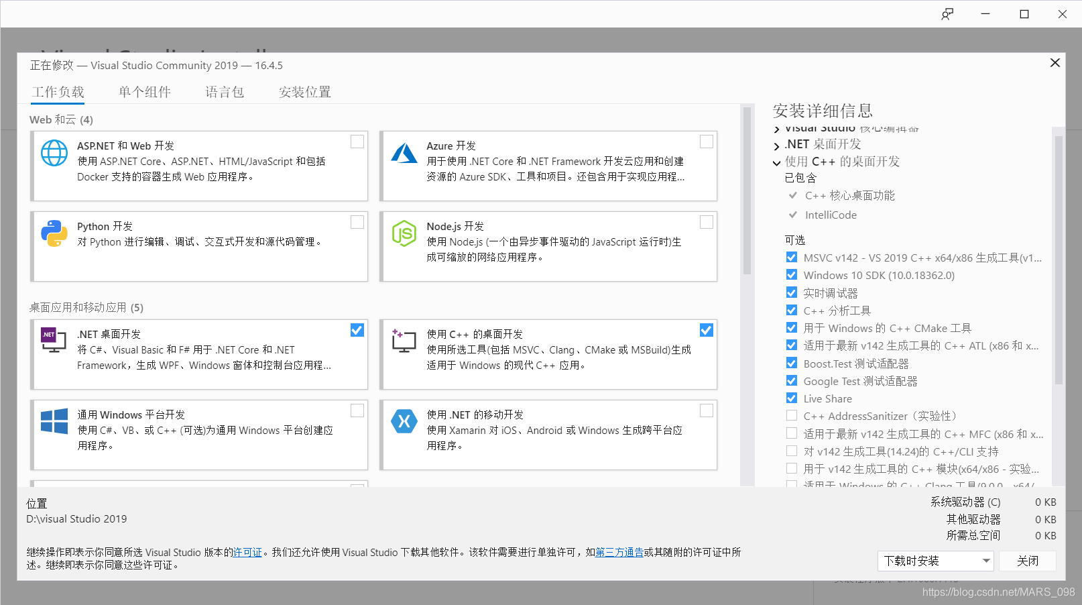
Task: Uncheck C++ CMake tools for Windows
Action: pos(792,328)
